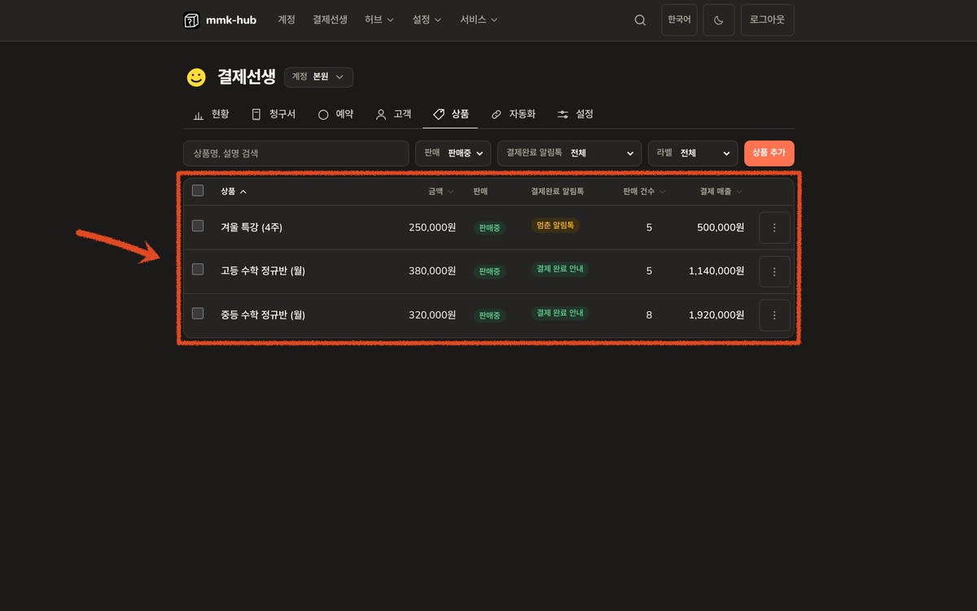Screen dimensions: 977x611
Task: Open the 판매 판매중 filter dropdown
Action: pyautogui.click(x=453, y=153)
